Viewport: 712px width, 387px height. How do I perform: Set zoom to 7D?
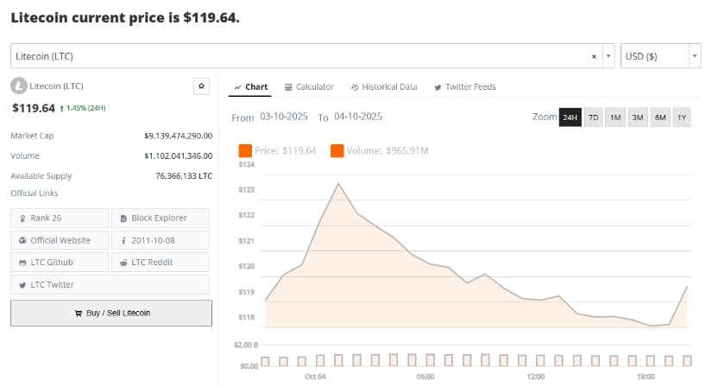[x=593, y=117]
